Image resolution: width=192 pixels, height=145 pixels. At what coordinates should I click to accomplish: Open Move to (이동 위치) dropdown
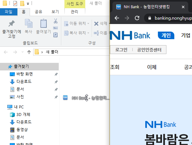(x=77, y=23)
